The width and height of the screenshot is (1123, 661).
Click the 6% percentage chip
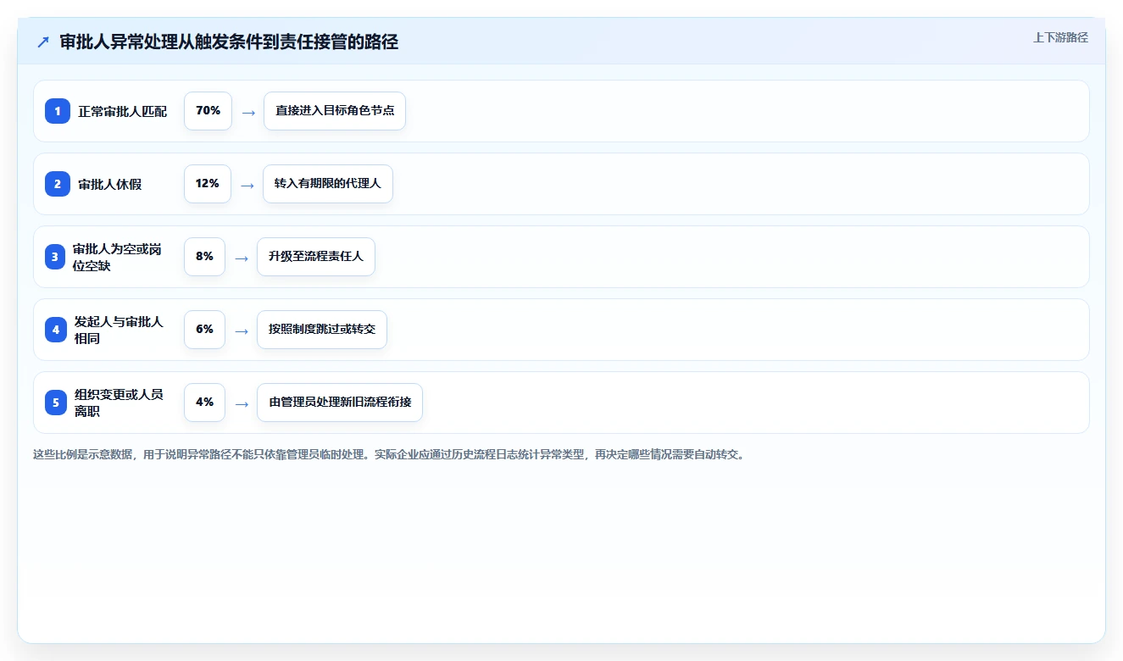(204, 330)
